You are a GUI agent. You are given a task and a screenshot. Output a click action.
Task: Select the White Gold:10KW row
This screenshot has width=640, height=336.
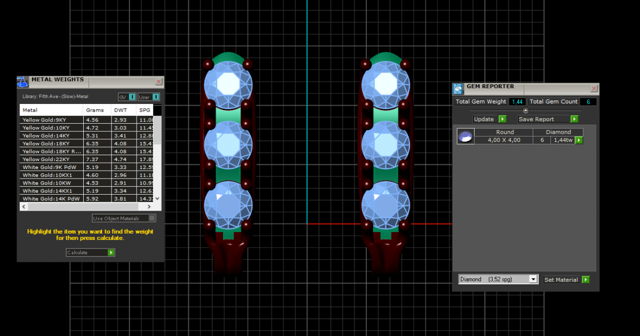point(87,183)
